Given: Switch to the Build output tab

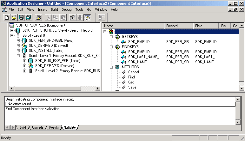Looking at the screenshot, I should pyautogui.click(x=23, y=127).
